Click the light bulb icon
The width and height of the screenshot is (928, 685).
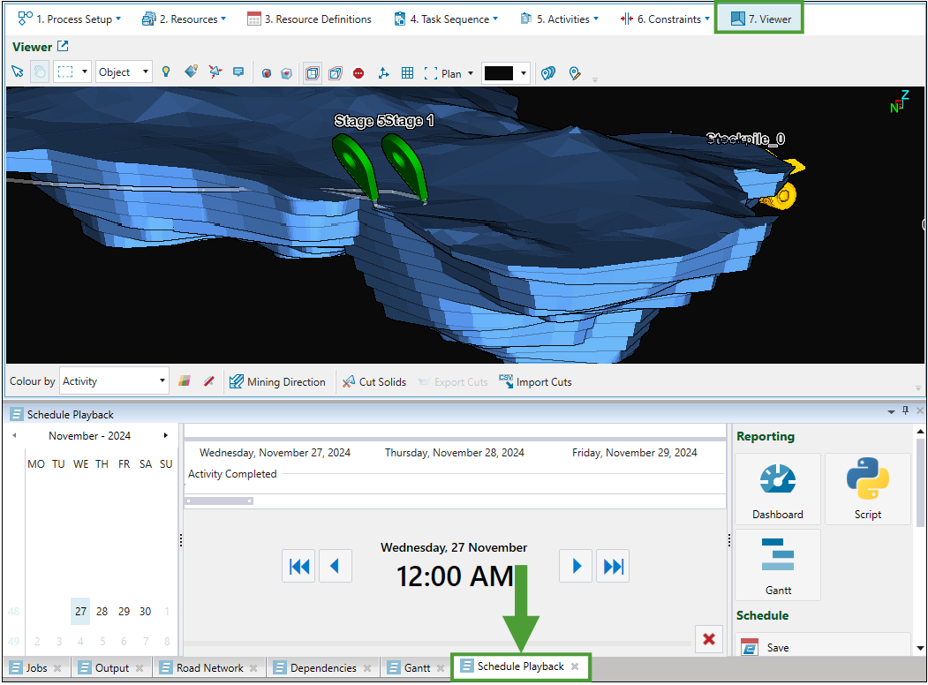tap(166, 72)
